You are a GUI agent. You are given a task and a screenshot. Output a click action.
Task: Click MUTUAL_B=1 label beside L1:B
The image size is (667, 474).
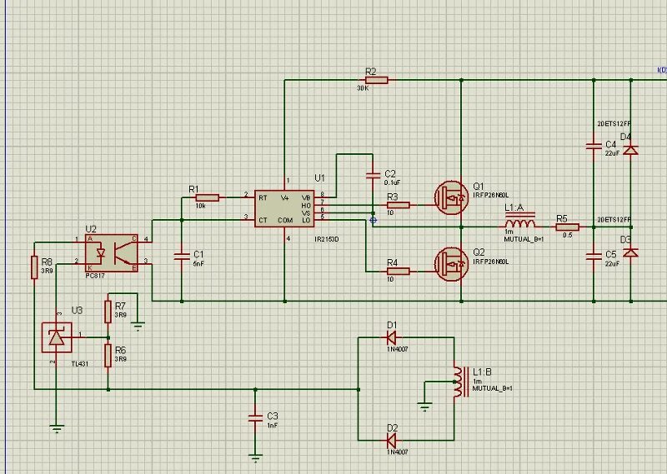[x=492, y=388]
